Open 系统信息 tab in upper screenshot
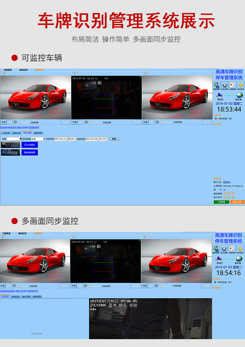This screenshot has width=245, height=347. pyautogui.click(x=38, y=133)
